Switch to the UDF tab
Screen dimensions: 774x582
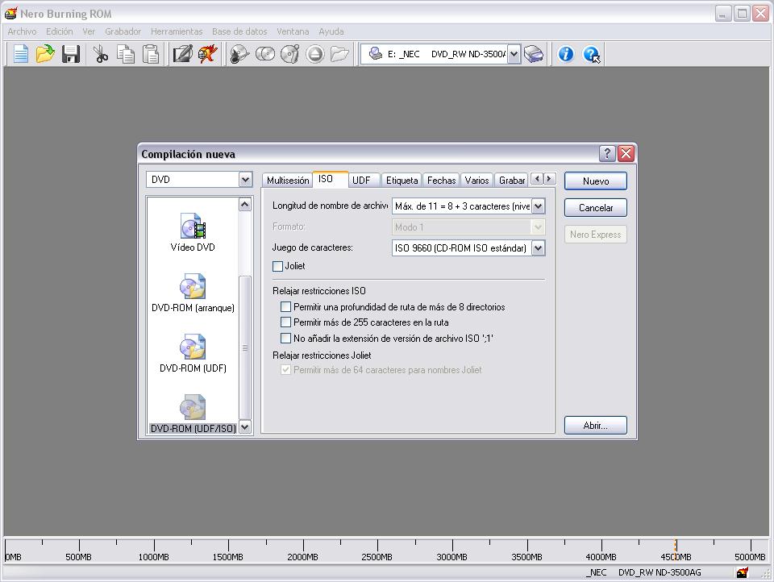[364, 181]
